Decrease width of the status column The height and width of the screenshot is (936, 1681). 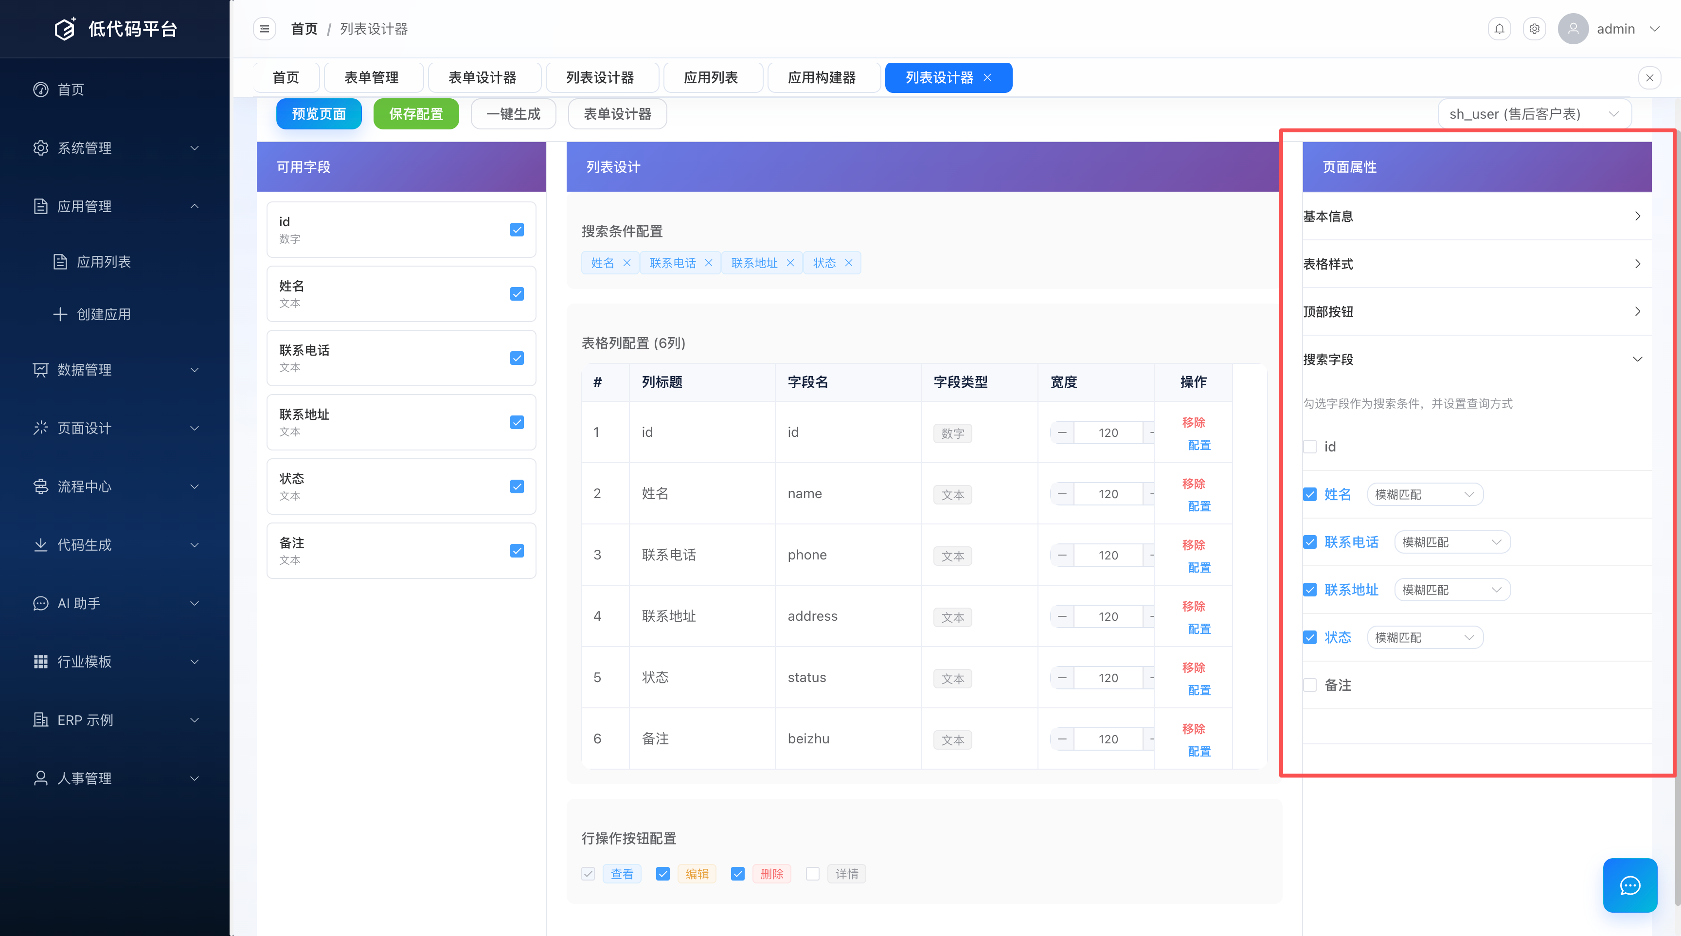1062,678
